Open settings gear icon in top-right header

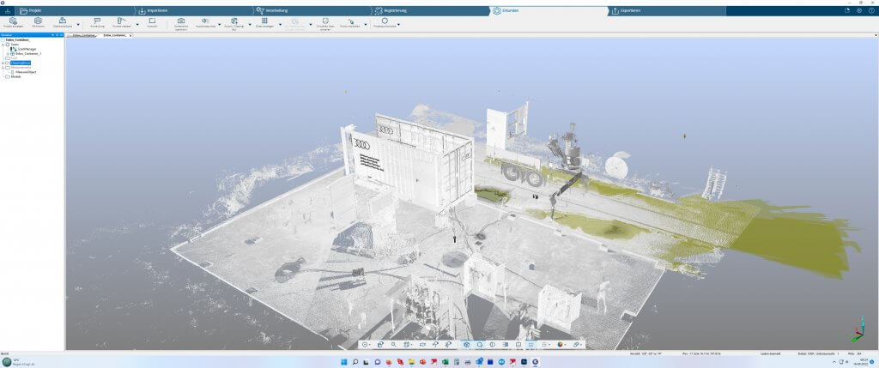(x=859, y=10)
